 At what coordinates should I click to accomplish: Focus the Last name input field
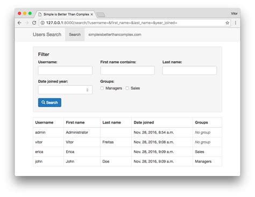pyautogui.click(x=189, y=70)
